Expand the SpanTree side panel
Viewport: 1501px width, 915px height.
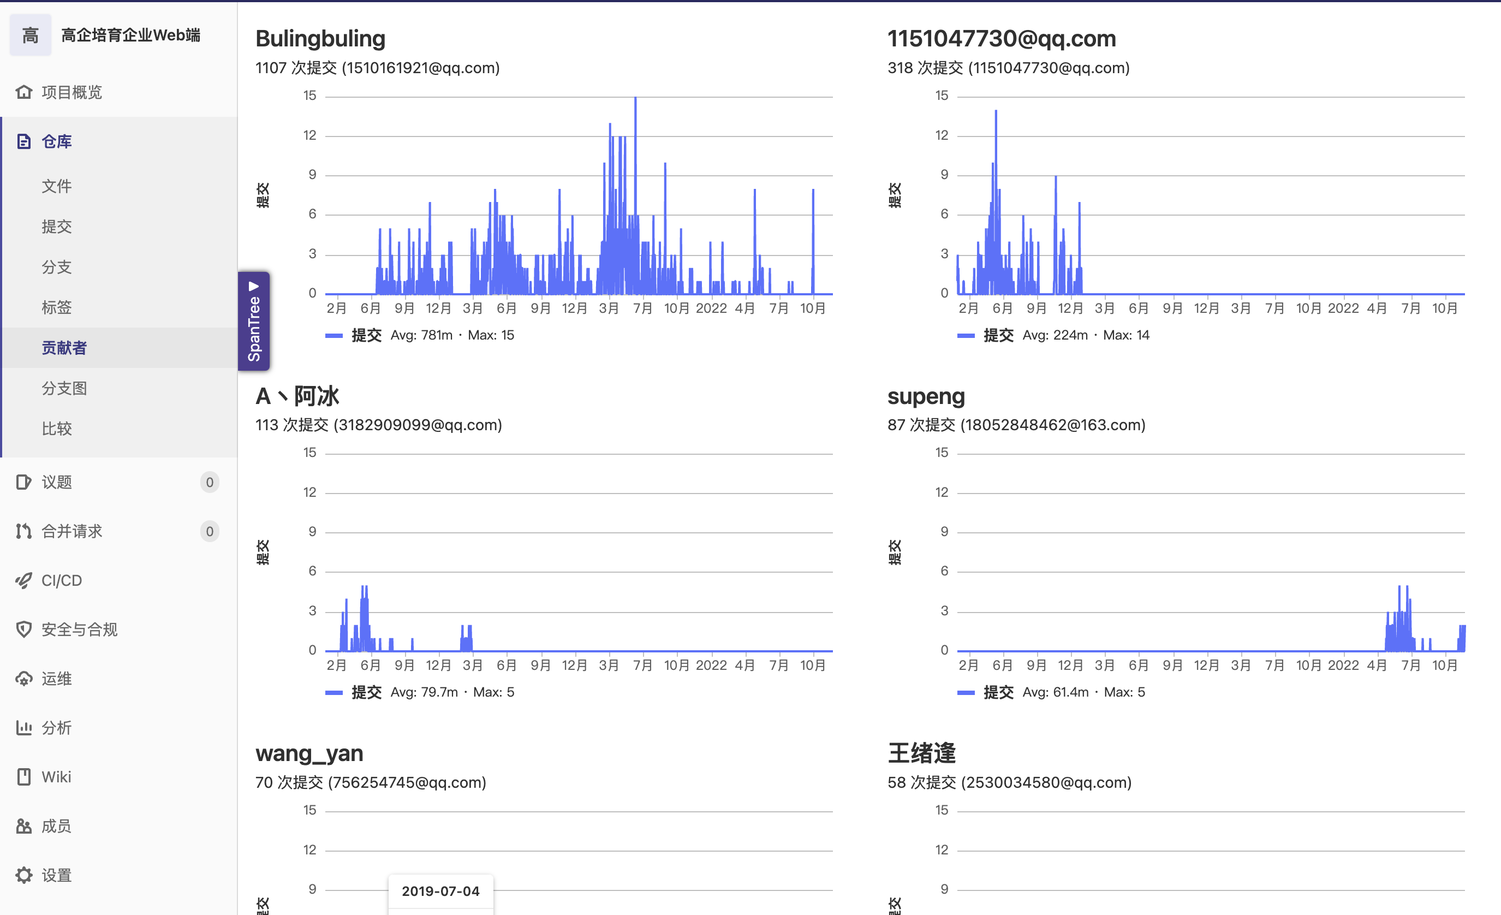tap(253, 321)
